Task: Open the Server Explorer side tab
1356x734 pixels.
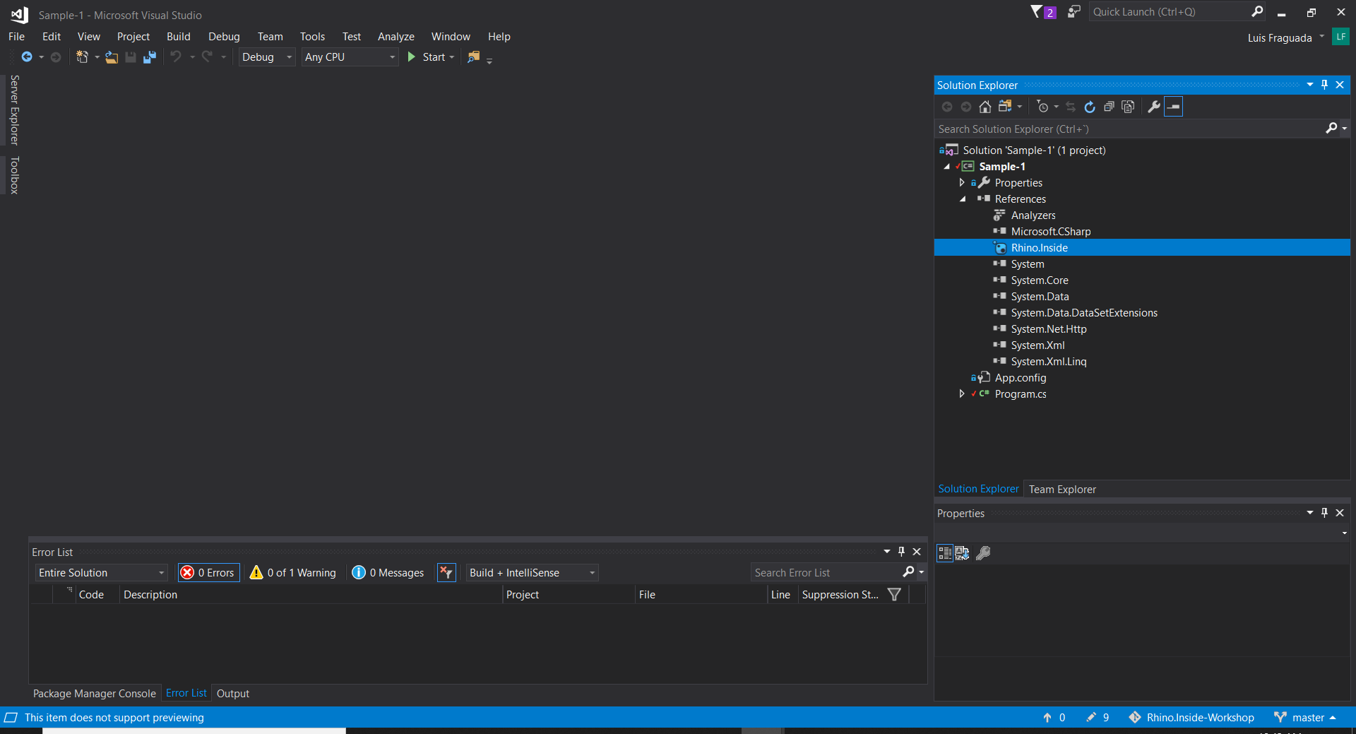Action: [x=14, y=109]
